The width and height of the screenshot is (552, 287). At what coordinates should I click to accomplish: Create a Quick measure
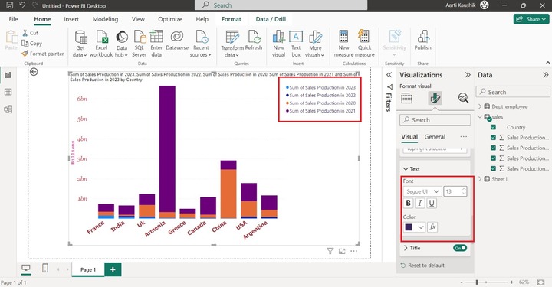[365, 44]
